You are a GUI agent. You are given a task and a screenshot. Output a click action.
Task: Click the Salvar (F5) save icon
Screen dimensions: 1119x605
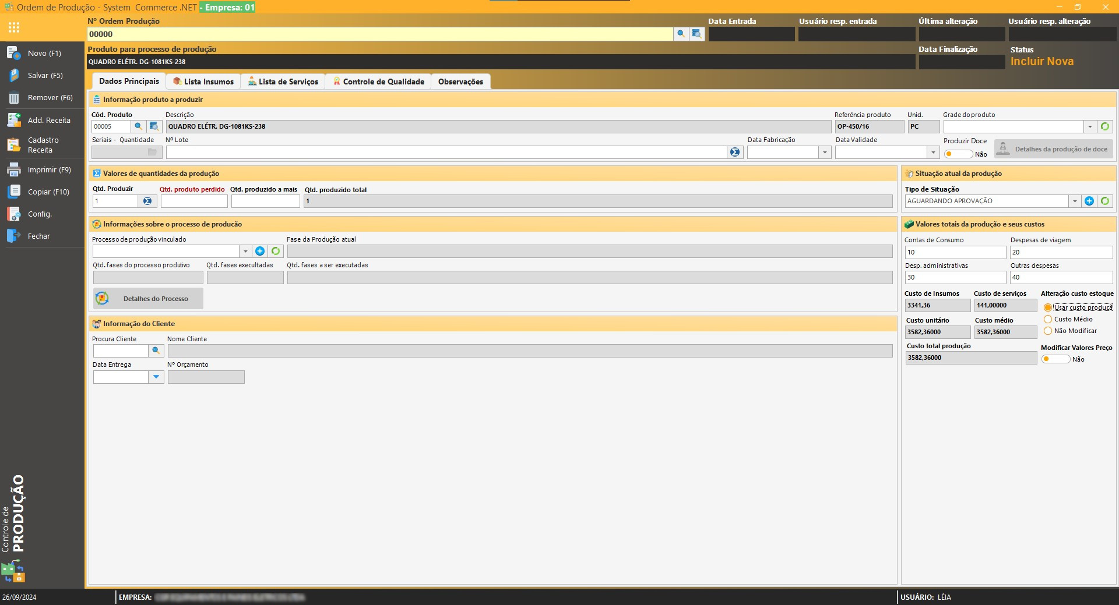click(14, 75)
